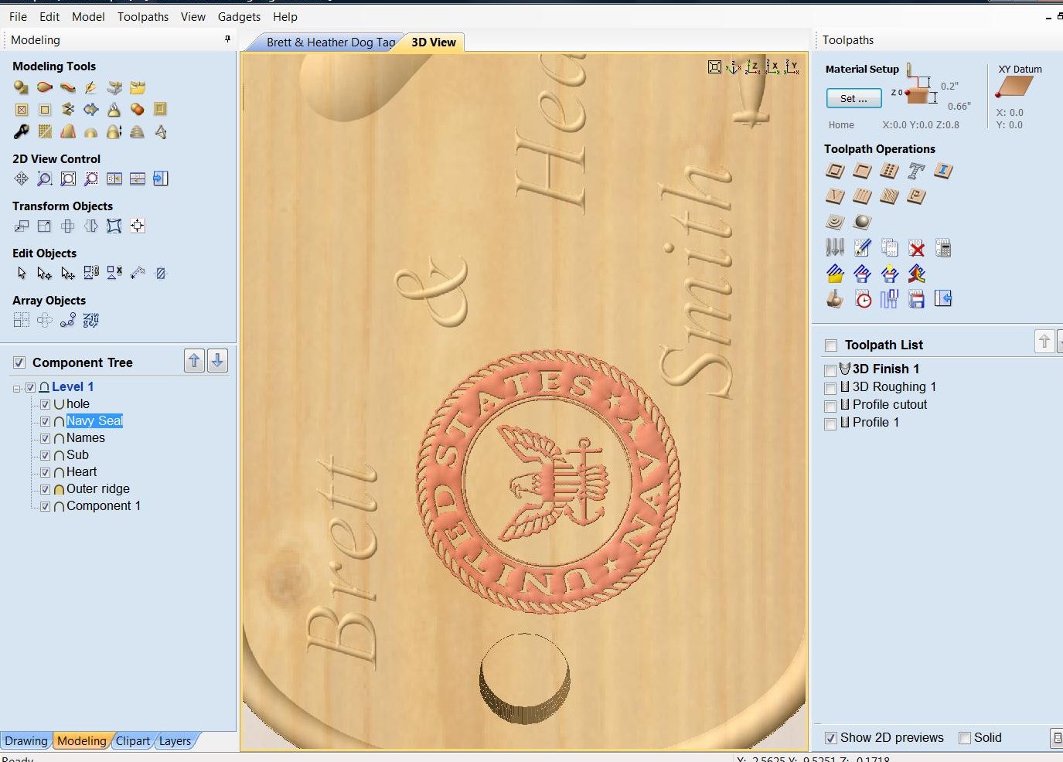The width and height of the screenshot is (1063, 762).
Task: Uncheck the hole component visibility
Action: (45, 404)
